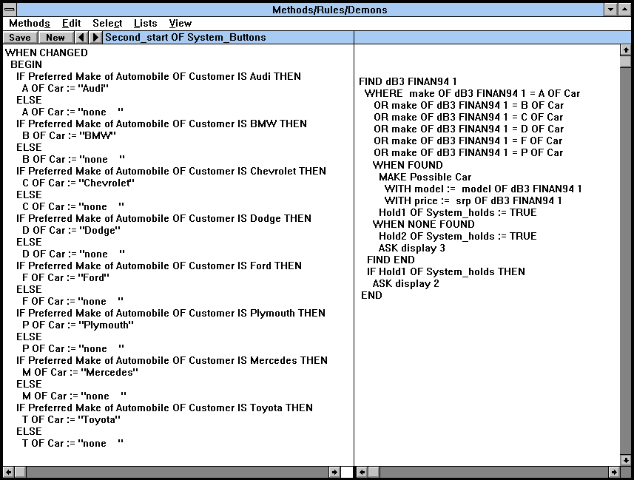Click the 'WHEN FOUND' line
The width and height of the screenshot is (634, 480).
pos(408,165)
